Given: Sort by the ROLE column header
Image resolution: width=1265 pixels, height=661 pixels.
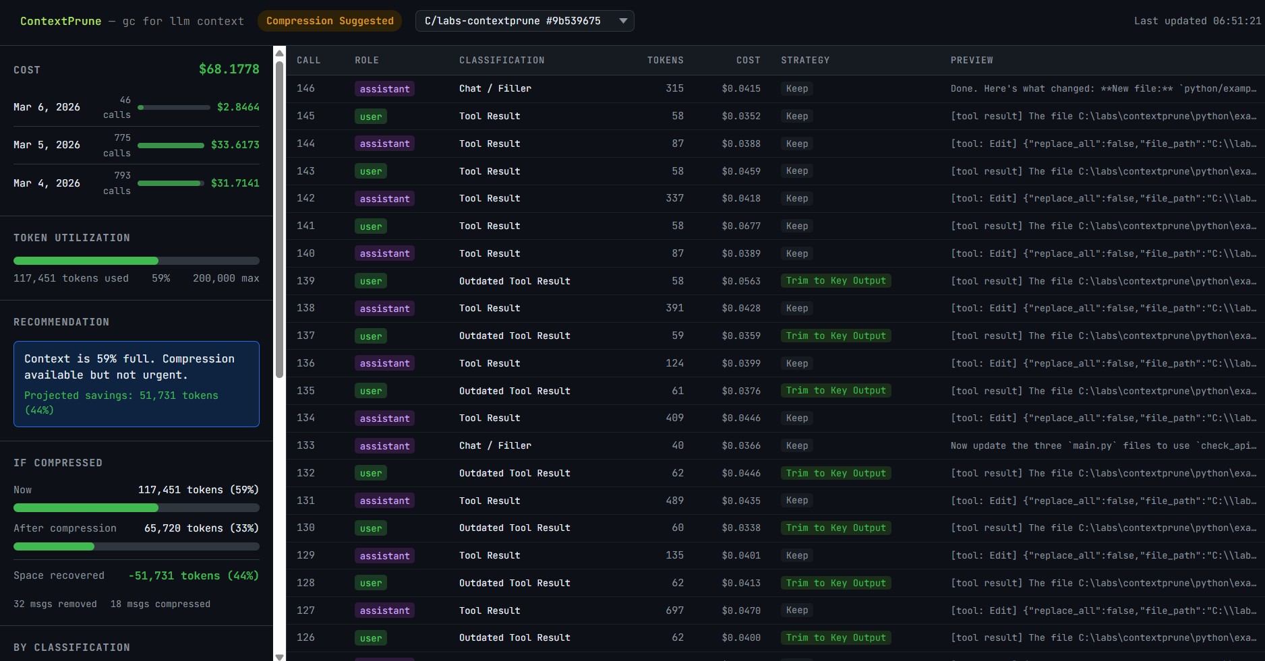Looking at the screenshot, I should (367, 60).
